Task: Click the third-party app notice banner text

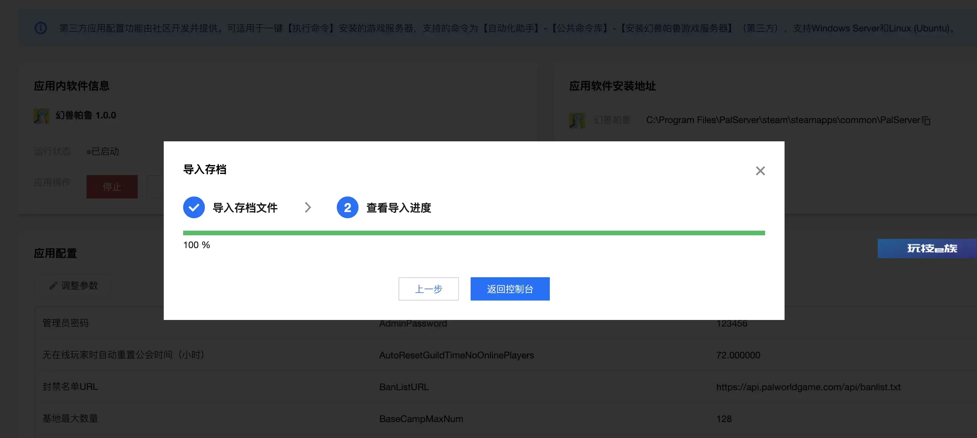Action: click(x=508, y=28)
